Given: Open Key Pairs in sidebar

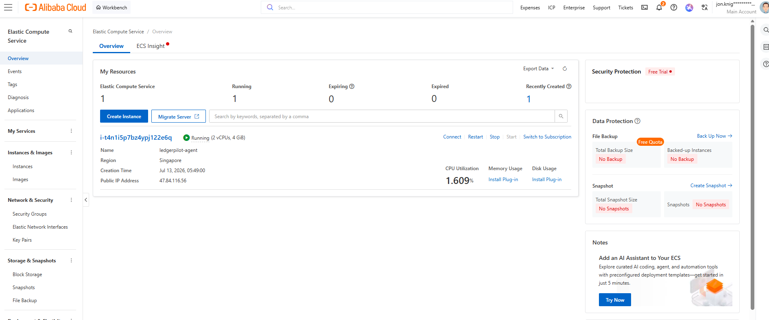Looking at the screenshot, I should click(22, 240).
